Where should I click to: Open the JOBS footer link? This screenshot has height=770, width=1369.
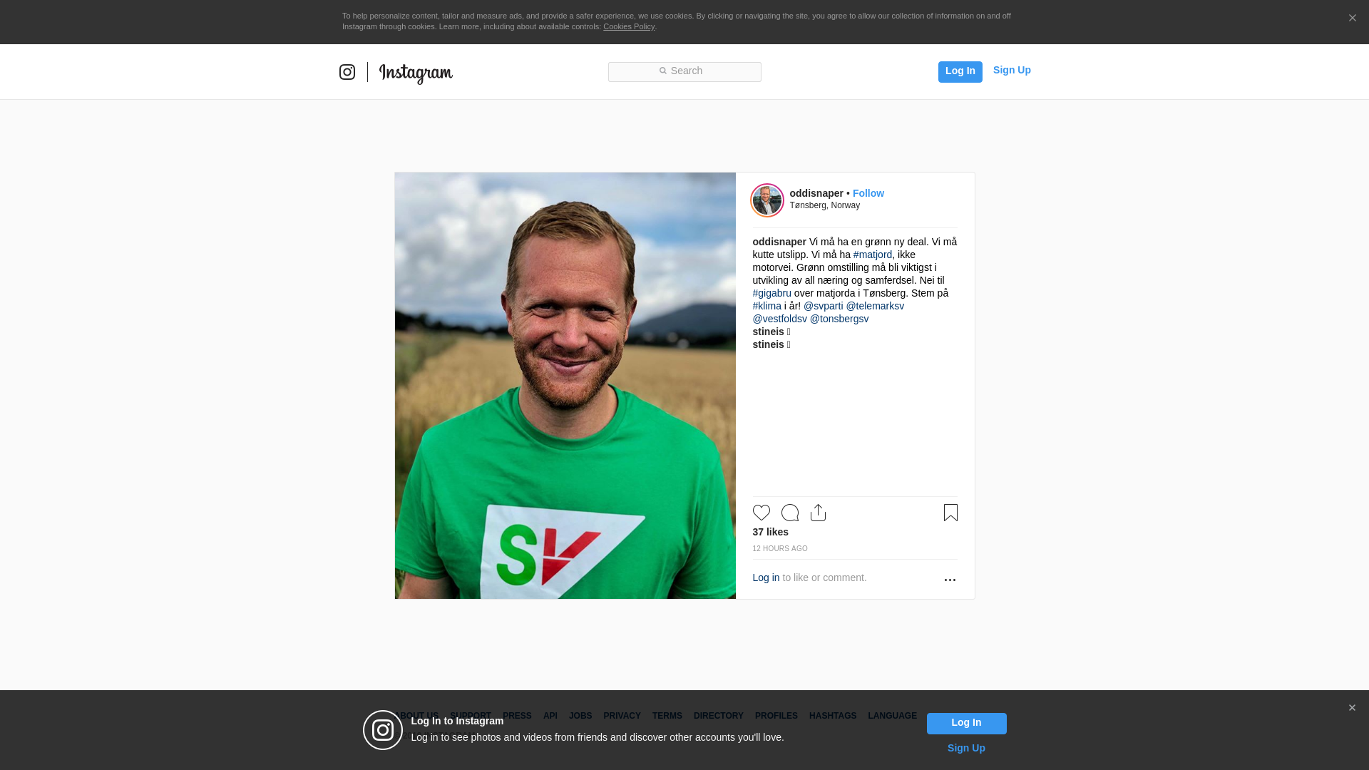point(580,716)
